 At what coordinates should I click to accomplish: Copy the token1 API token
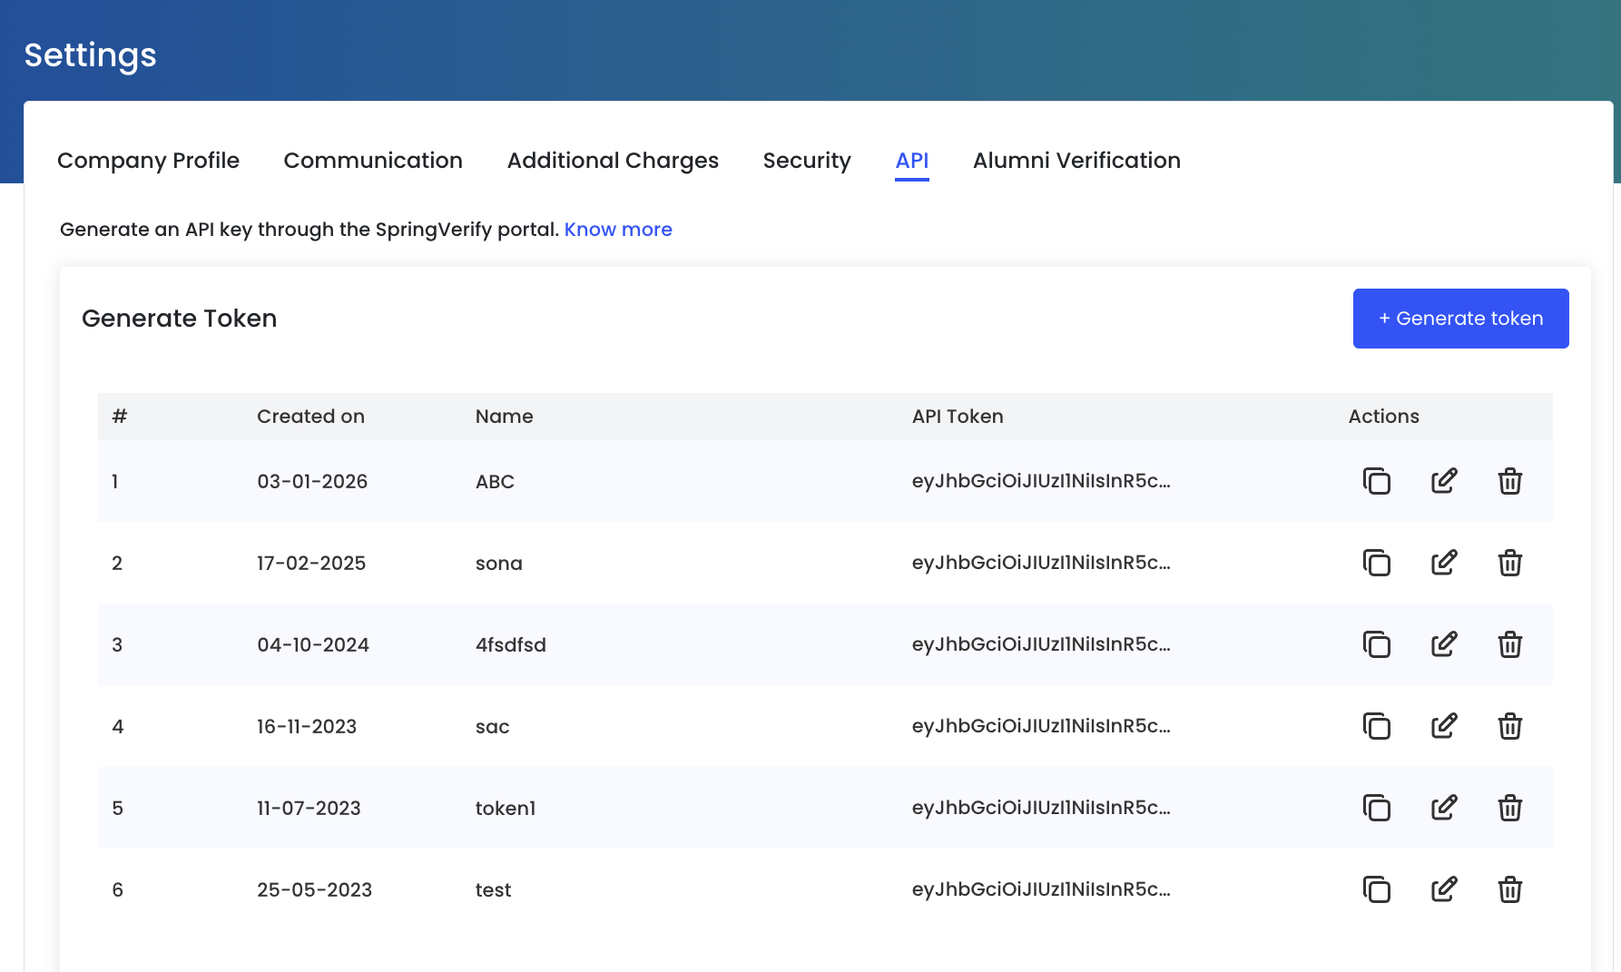(x=1376, y=808)
